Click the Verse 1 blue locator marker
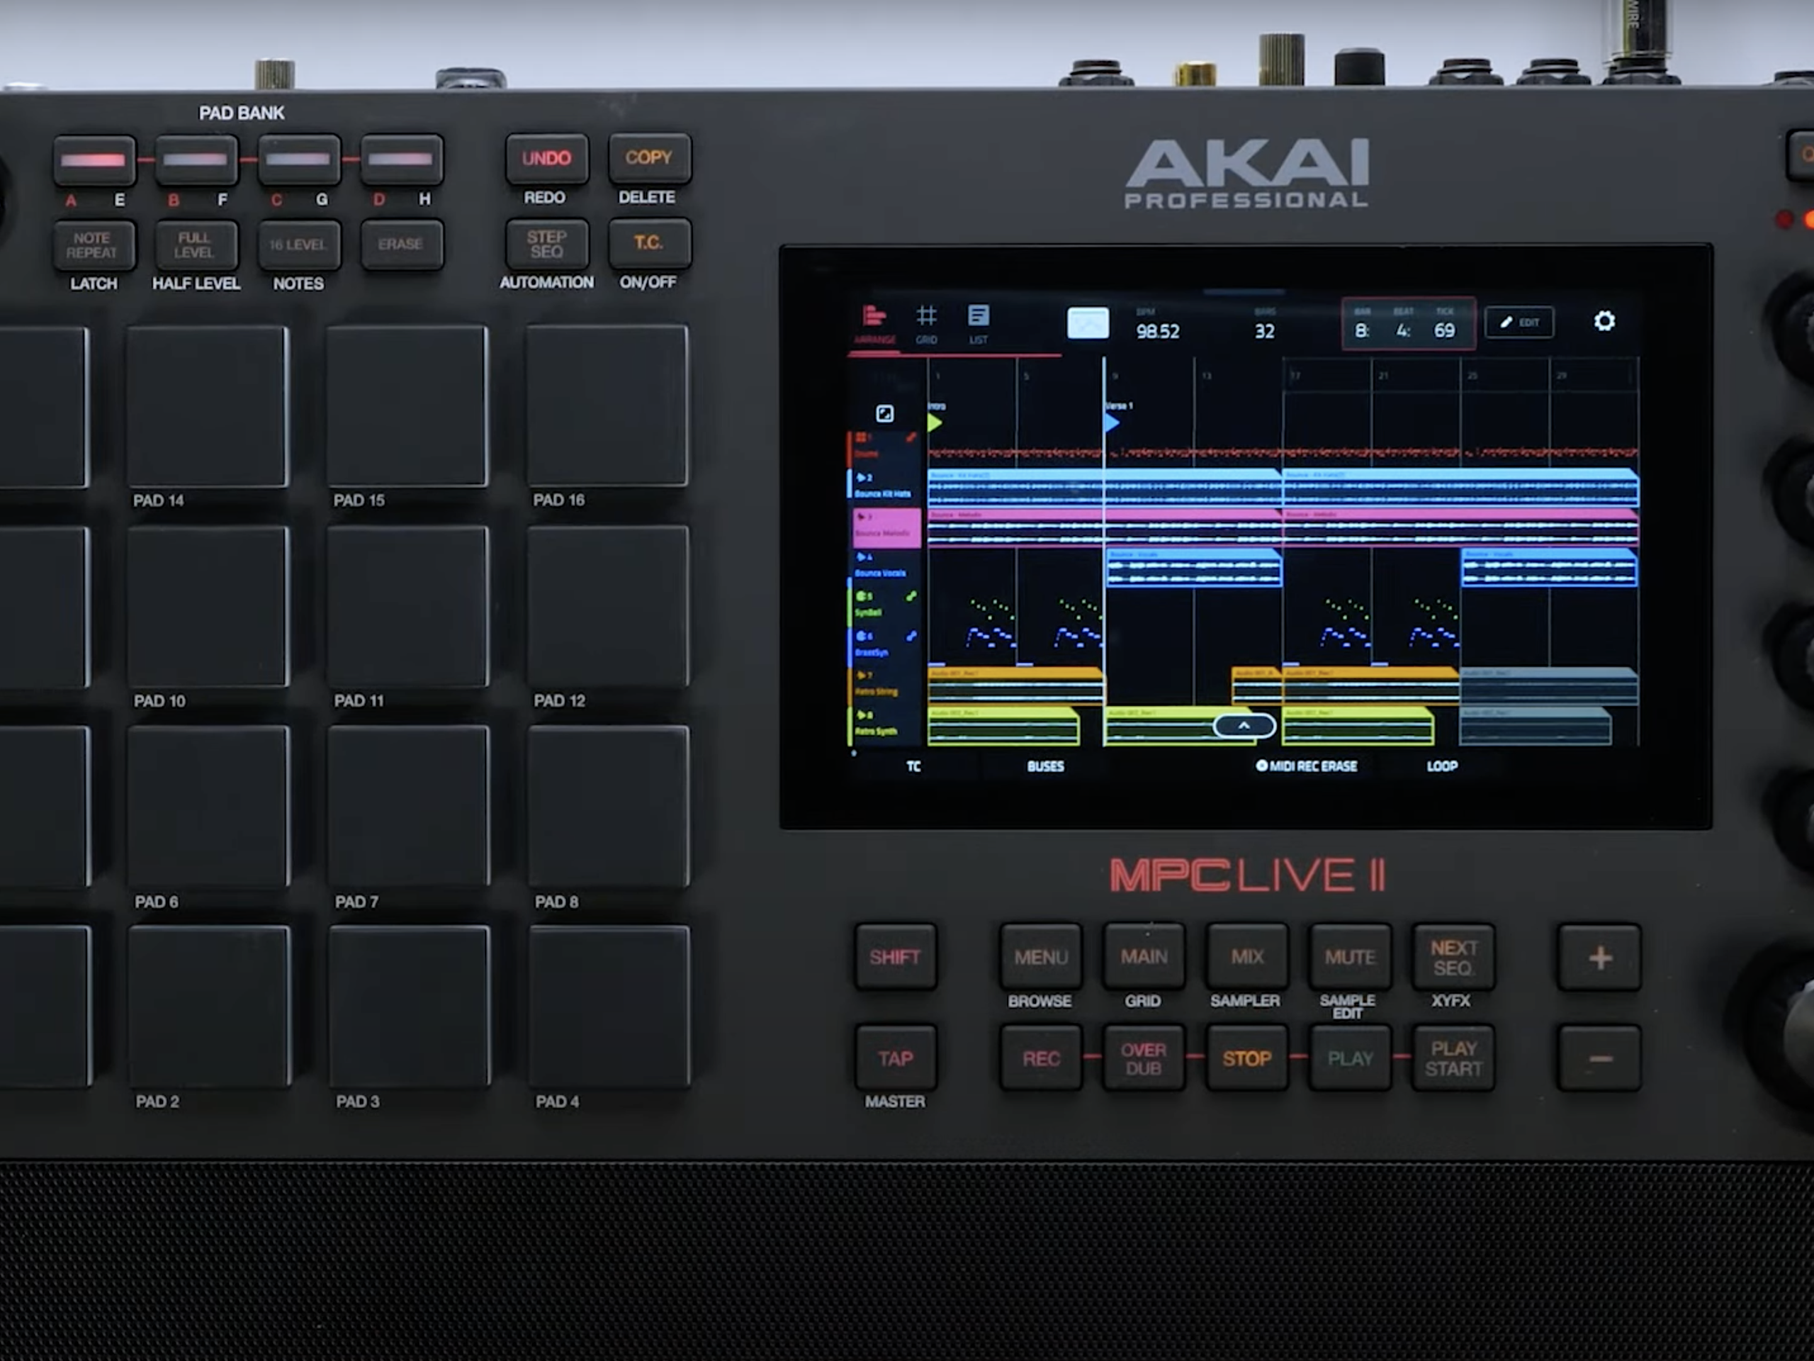This screenshot has height=1361, width=1814. pyautogui.click(x=1111, y=422)
